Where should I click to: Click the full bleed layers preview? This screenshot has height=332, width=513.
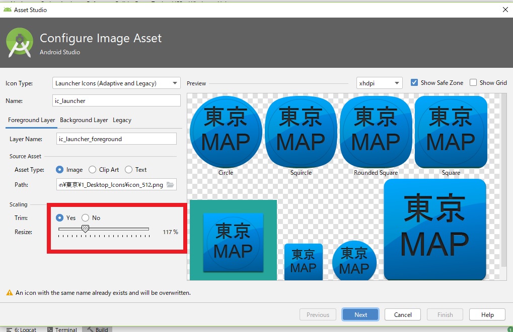pyautogui.click(x=233, y=240)
